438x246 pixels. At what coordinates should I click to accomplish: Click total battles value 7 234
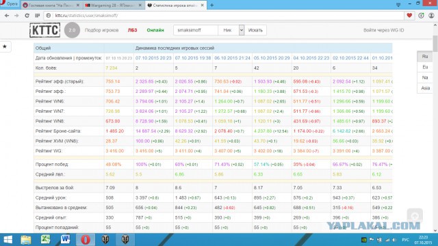(x=112, y=68)
